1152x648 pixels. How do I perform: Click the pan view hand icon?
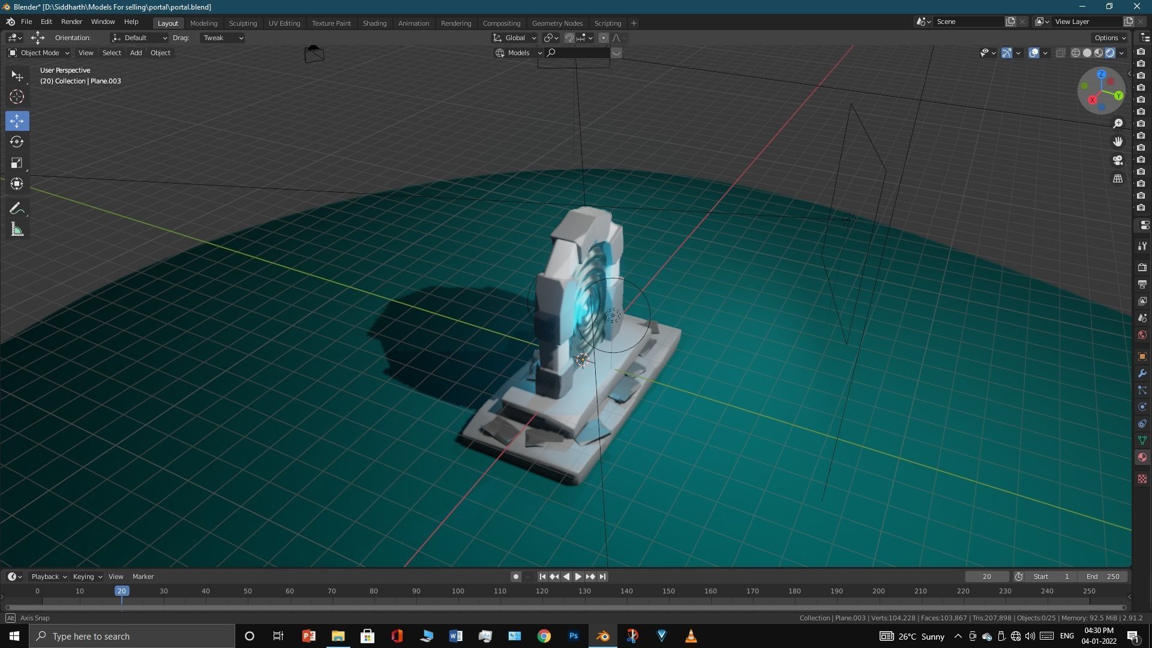pos(1118,142)
